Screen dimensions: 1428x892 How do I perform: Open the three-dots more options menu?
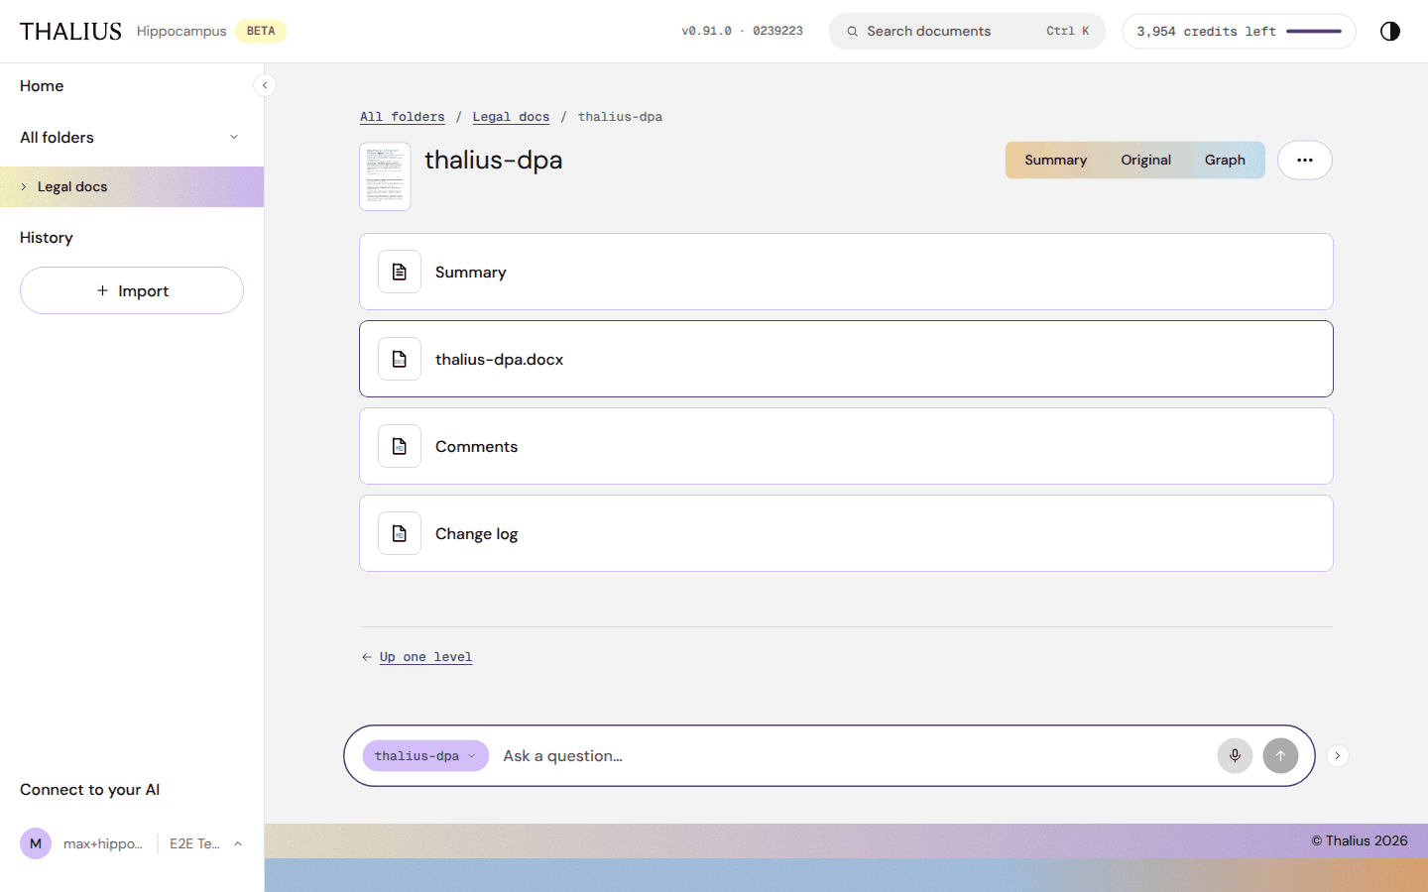click(1304, 160)
